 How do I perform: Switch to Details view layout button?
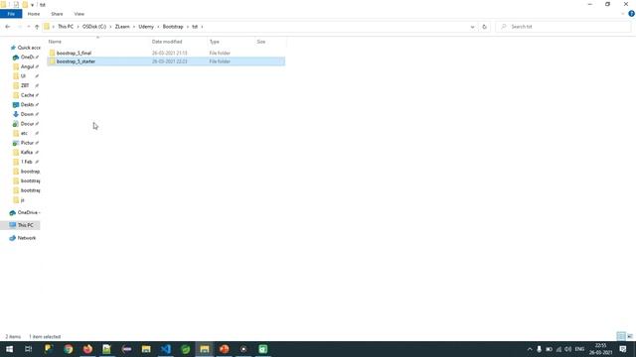point(620,336)
